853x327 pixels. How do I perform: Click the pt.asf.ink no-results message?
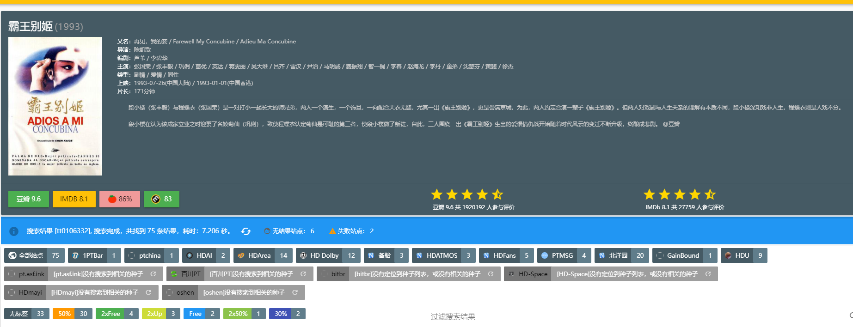(98, 274)
